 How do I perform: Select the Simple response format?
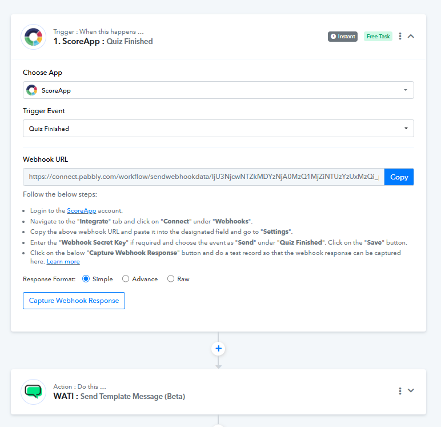coord(86,279)
